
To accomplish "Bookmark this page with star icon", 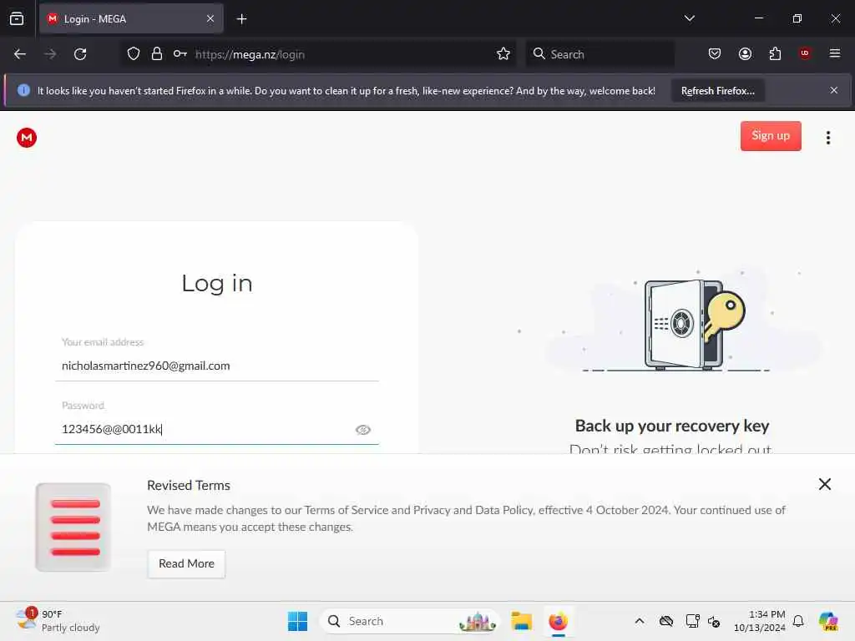I will (x=503, y=53).
